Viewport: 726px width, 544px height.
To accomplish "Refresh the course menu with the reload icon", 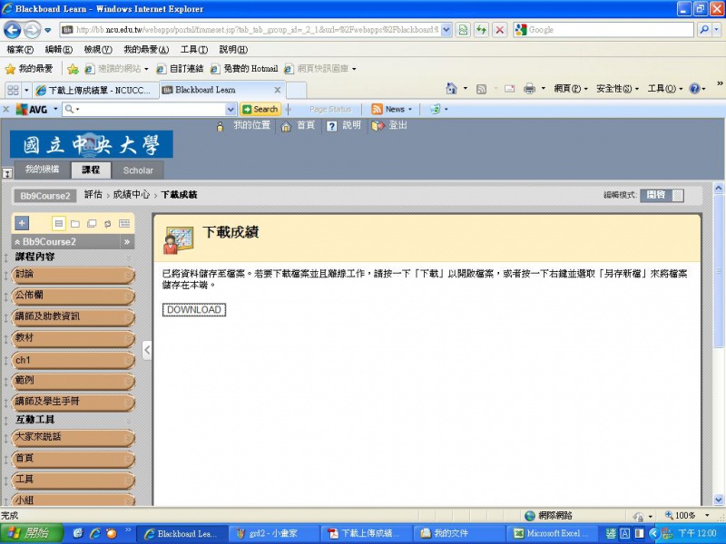I will click(x=108, y=223).
